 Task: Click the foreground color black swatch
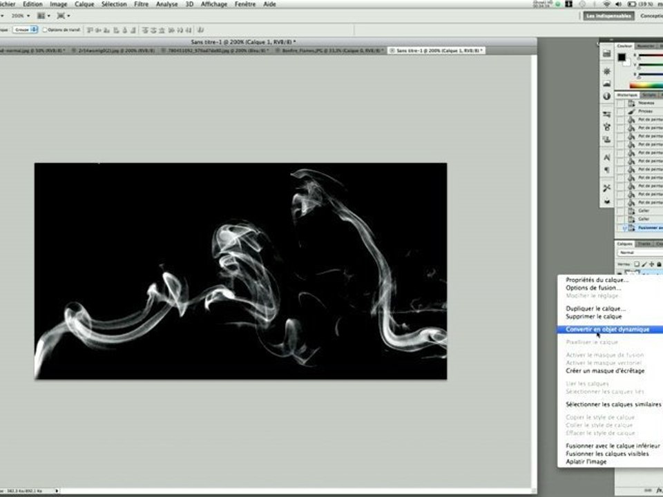tap(621, 57)
